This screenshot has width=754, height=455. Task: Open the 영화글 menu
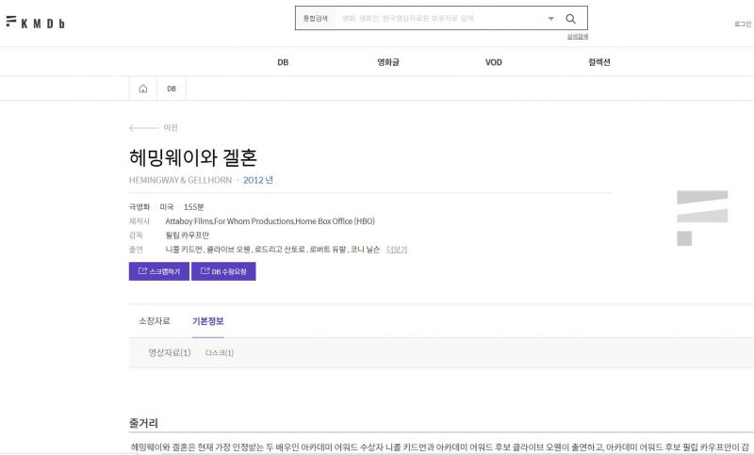388,62
